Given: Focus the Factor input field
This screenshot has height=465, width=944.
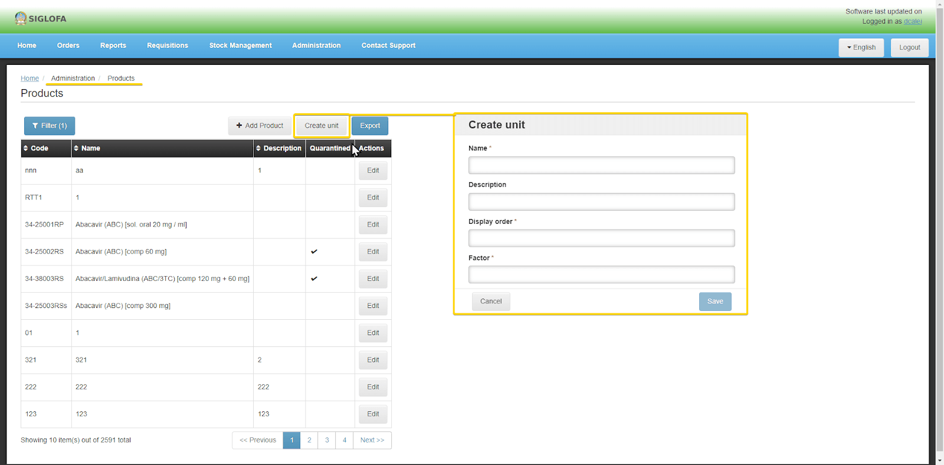Looking at the screenshot, I should 601,274.
